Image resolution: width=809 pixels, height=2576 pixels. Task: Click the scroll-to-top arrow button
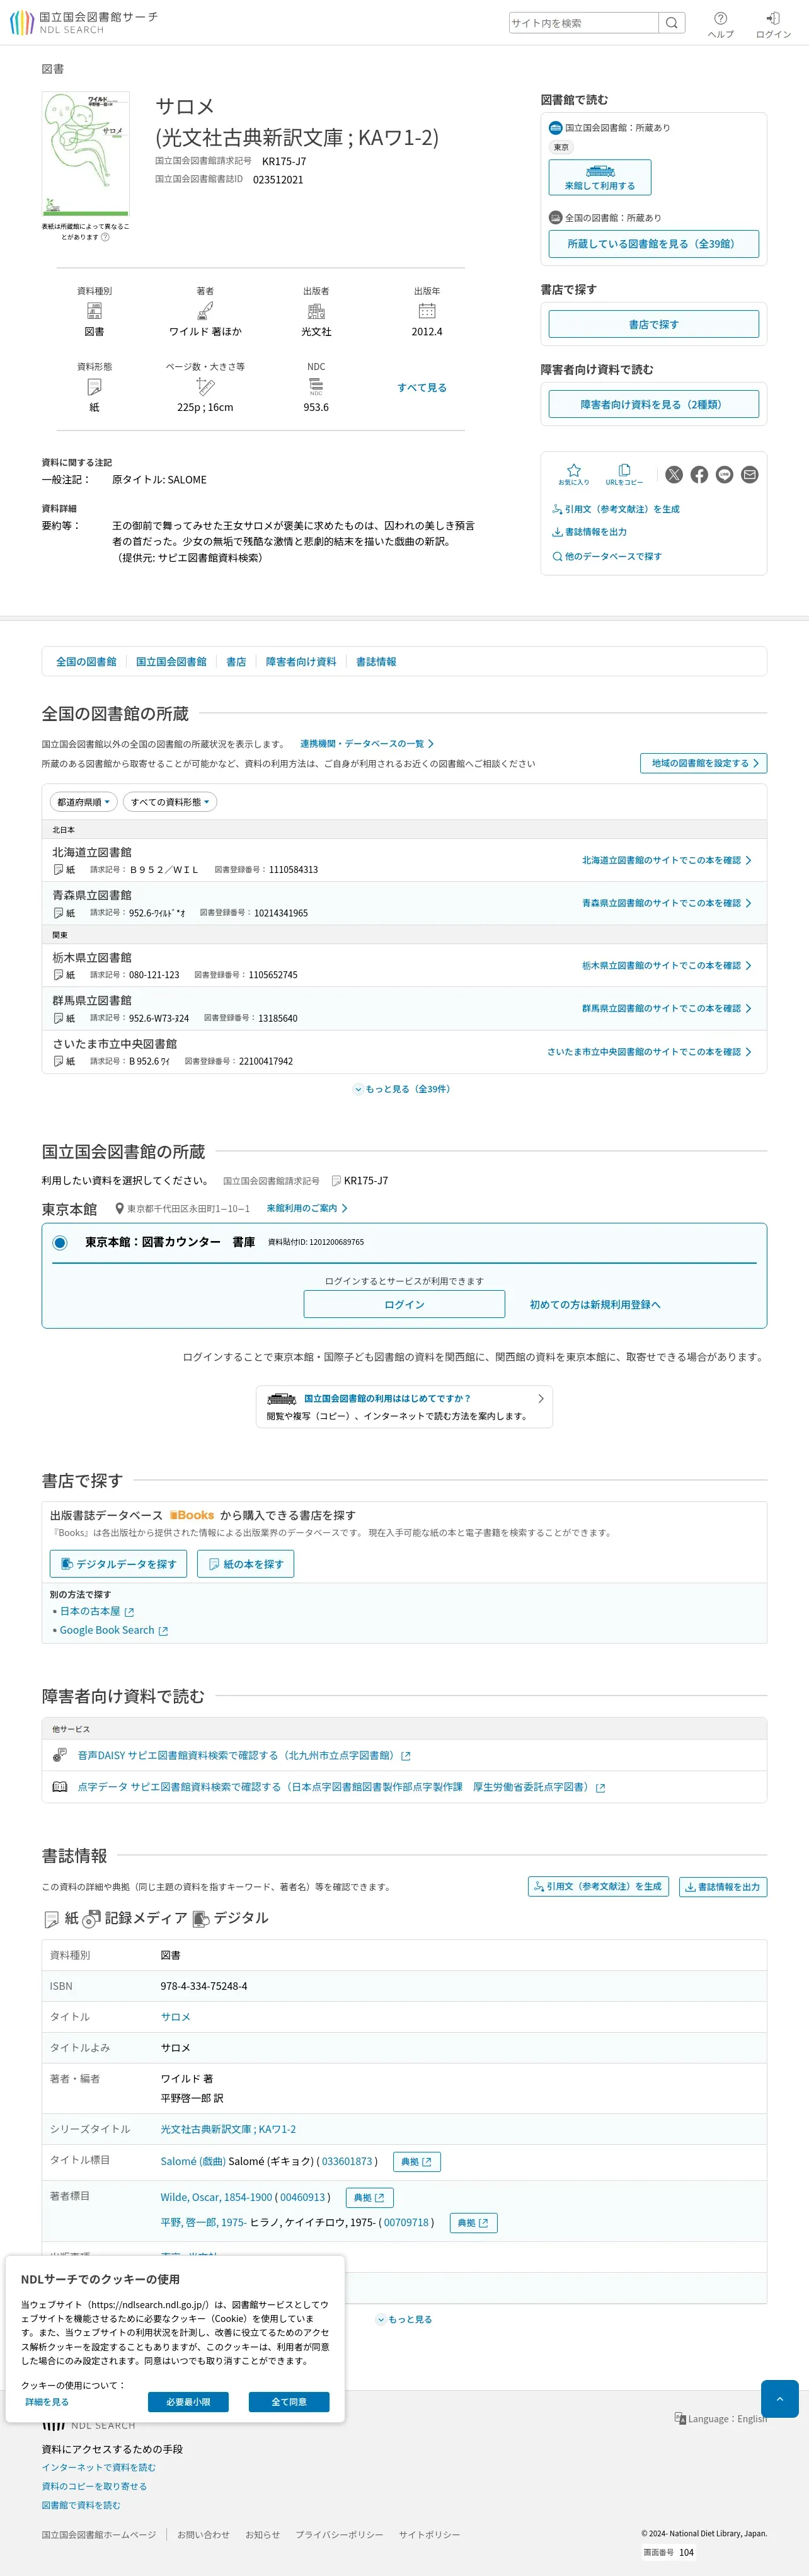pos(780,2399)
